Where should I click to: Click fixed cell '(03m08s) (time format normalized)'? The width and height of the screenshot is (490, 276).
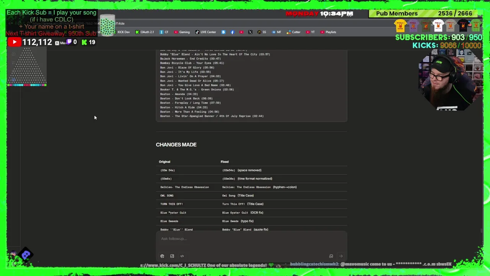click(x=247, y=179)
